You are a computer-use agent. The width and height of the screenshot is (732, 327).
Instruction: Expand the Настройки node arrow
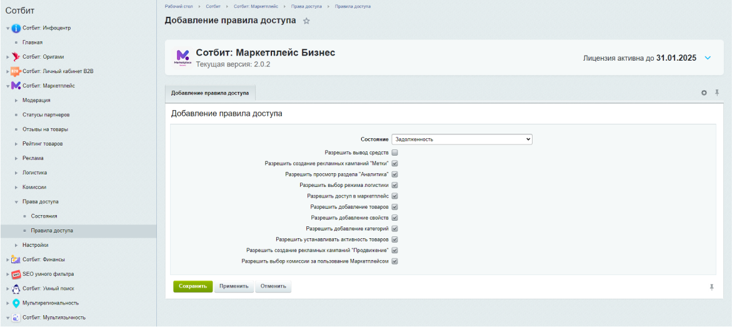pyautogui.click(x=16, y=245)
